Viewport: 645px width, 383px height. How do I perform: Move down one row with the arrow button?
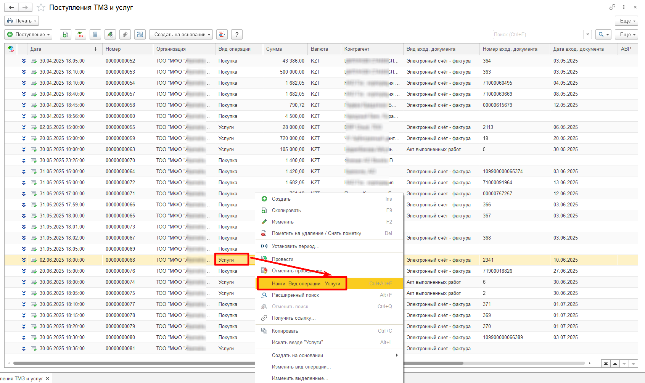624,364
